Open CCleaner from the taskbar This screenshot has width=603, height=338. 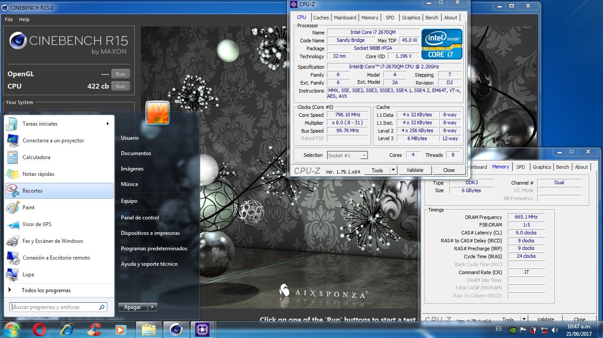pyautogui.click(x=94, y=330)
